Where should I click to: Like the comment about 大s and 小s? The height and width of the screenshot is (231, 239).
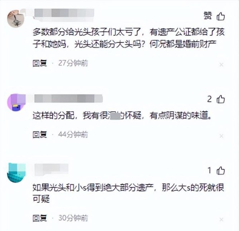(221, 170)
